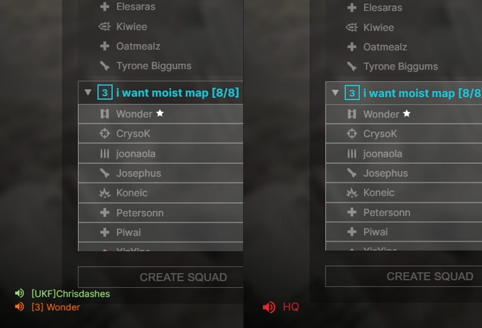The width and height of the screenshot is (482, 328).
Task: Click the squad leader icon beside Wonder in left panel
Action: 105,114
